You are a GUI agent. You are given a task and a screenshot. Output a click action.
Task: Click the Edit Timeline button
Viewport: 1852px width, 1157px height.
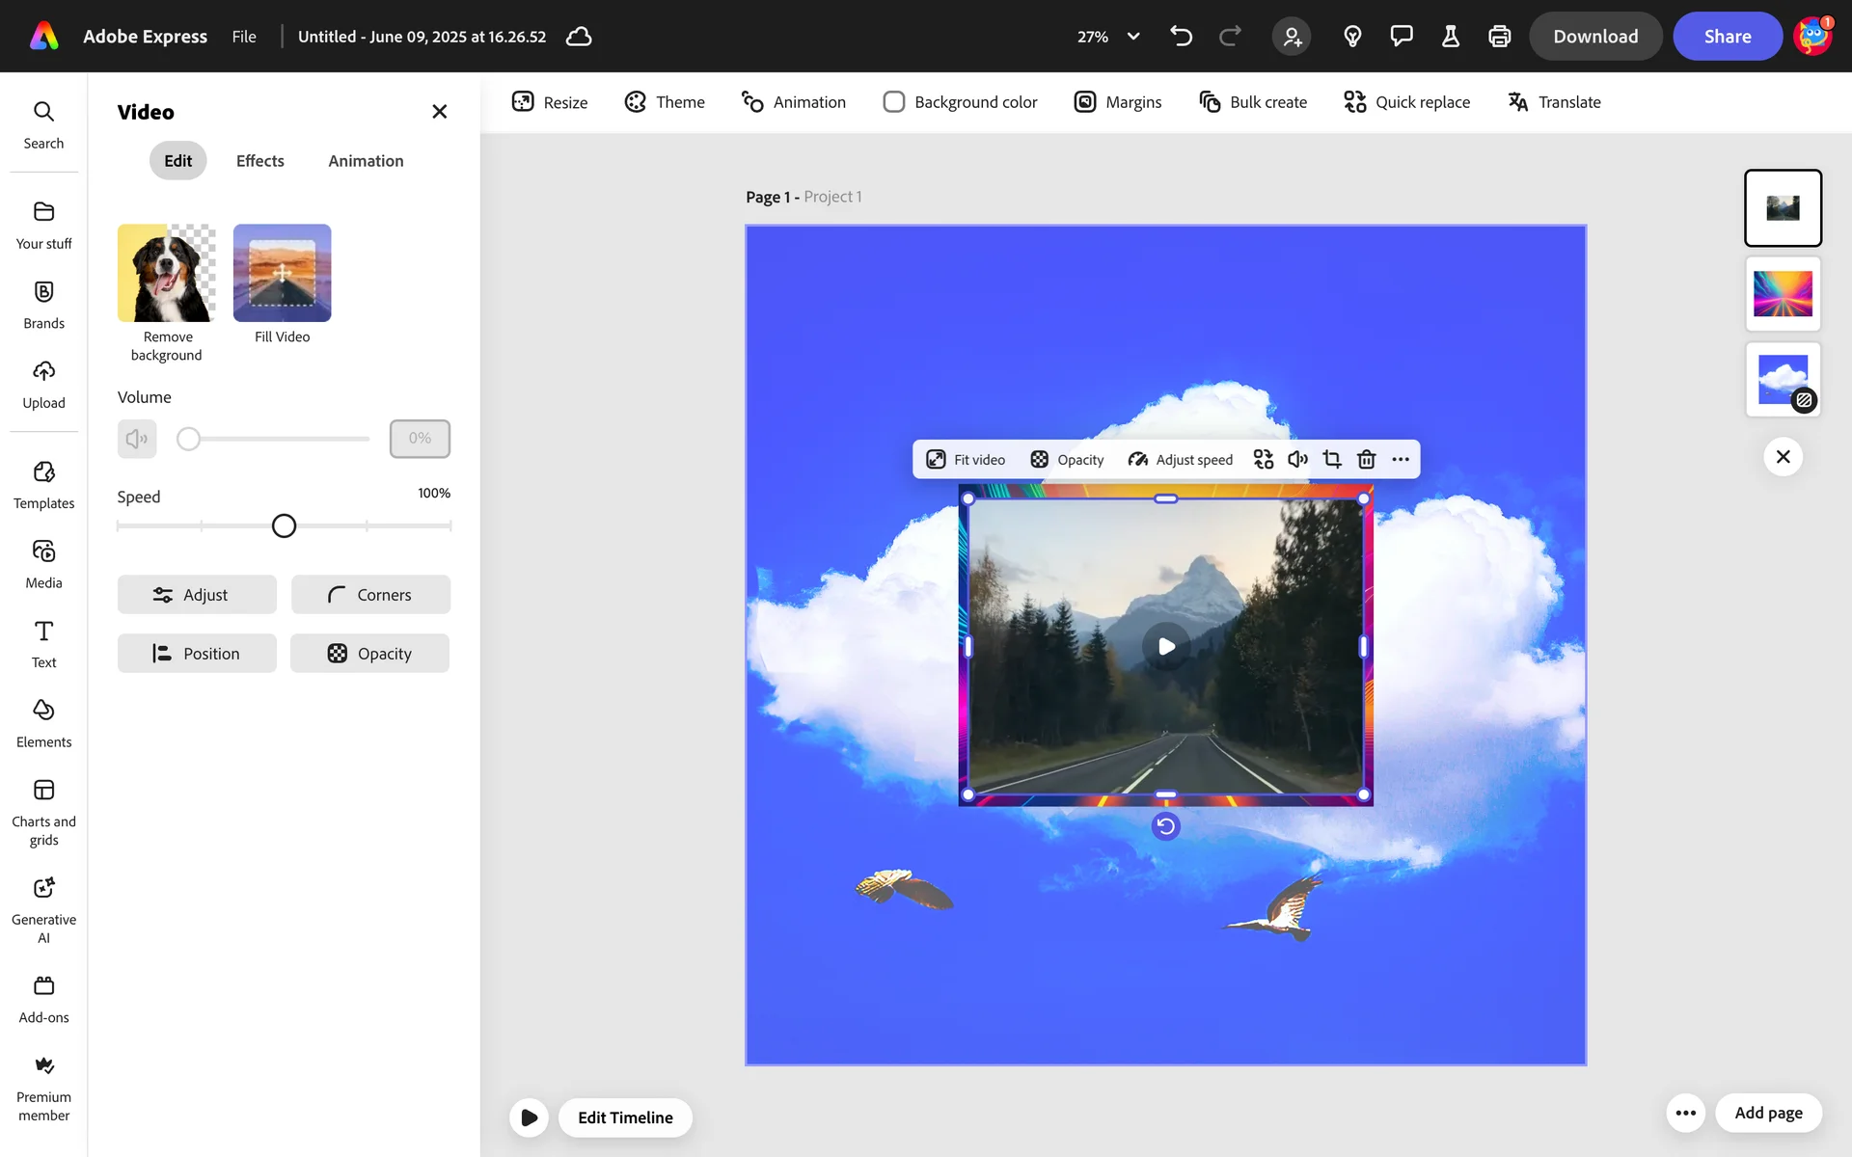click(625, 1117)
